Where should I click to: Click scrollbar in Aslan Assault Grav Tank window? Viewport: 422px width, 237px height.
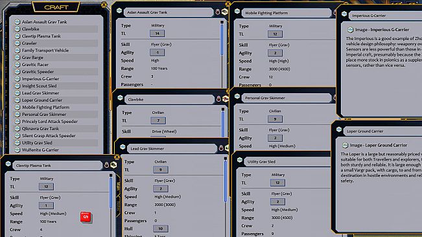[222, 39]
